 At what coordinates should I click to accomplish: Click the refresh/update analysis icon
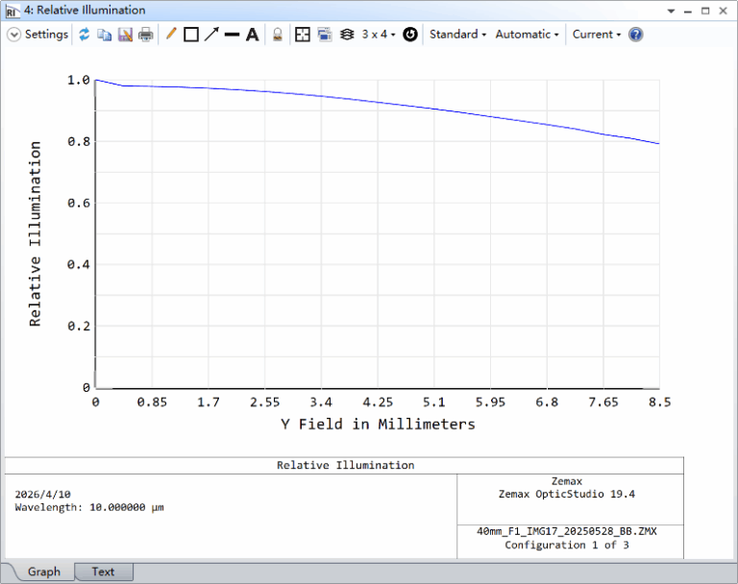click(85, 35)
